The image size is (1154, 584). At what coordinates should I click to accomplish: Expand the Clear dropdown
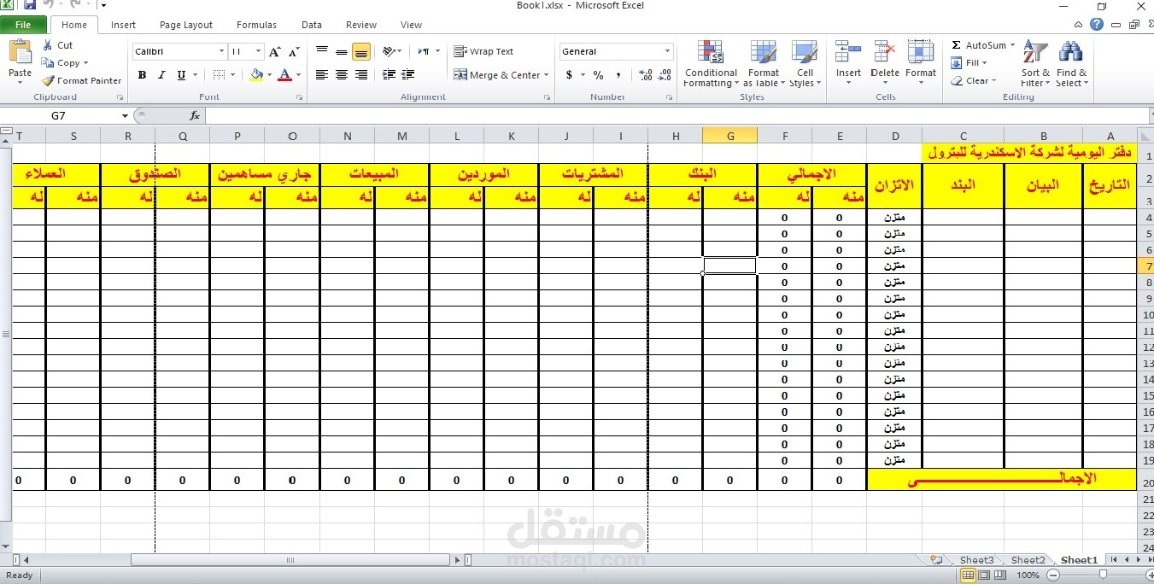993,81
